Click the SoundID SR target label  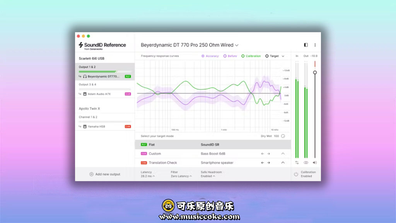coord(210,145)
